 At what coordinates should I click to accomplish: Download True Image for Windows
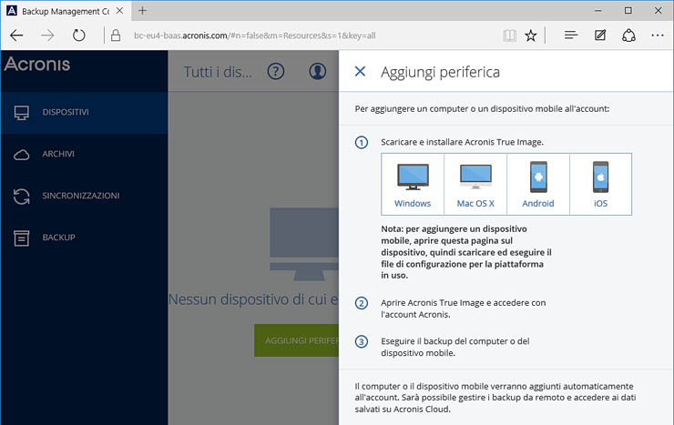click(413, 184)
